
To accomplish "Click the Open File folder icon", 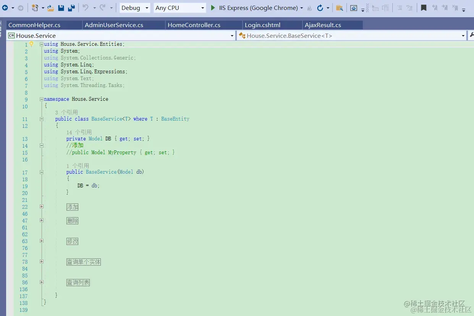I will [50, 8].
